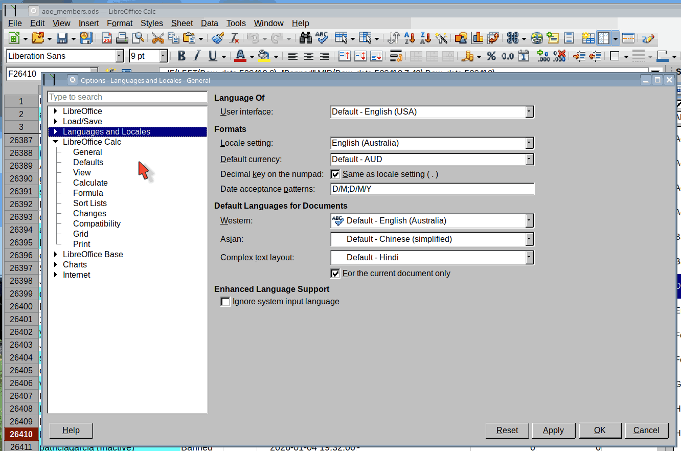Select the Clone Formatting paintbrush
681x451 pixels.
point(218,38)
